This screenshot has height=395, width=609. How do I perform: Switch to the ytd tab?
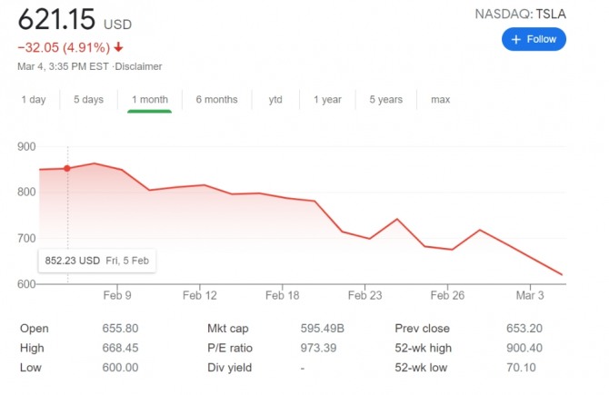[275, 100]
